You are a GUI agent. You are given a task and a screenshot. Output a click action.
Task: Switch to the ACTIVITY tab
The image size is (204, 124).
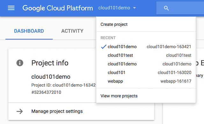[x=72, y=31]
